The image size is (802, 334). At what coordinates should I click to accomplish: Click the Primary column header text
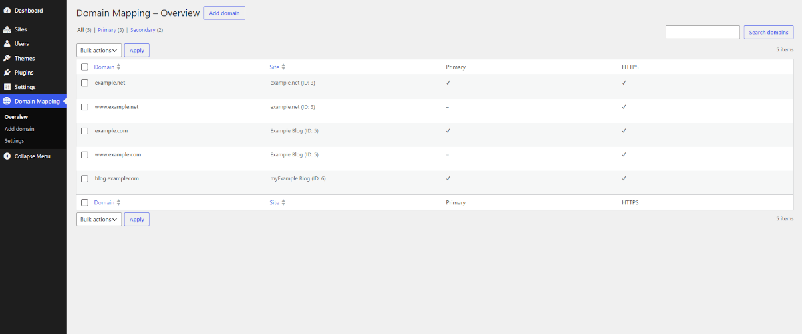pos(456,67)
